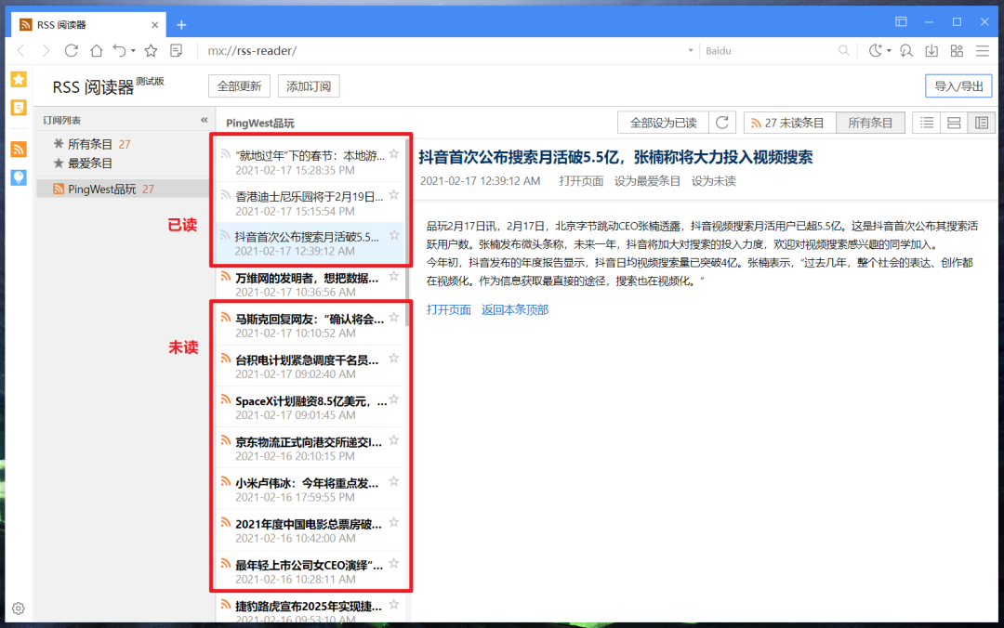Screen dimensions: 1004x628
Task: Open the reader mode page icon
Action: point(176,50)
